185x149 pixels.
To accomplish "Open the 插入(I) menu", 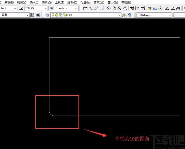I will tap(34, 2).
